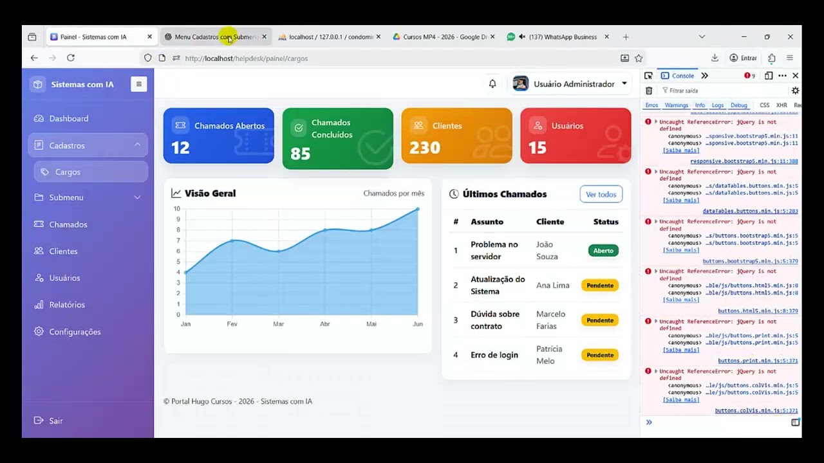
Task: Select Cargos in the sidebar
Action: tap(91, 172)
